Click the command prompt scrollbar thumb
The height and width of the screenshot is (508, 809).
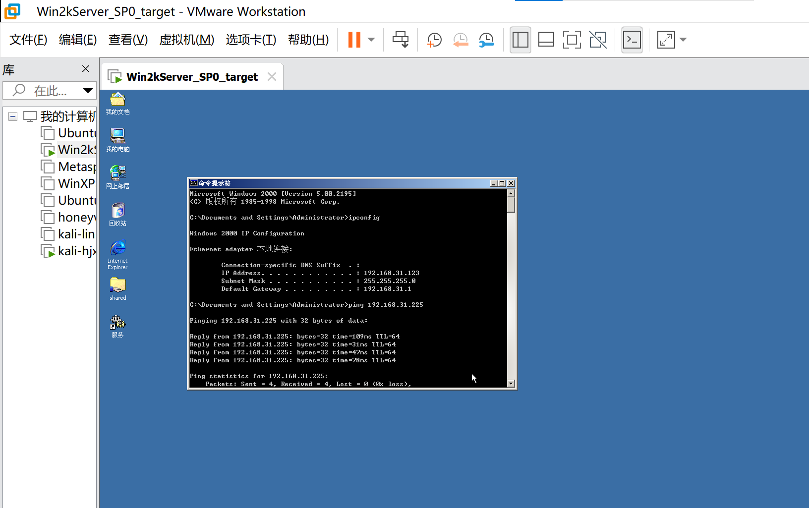511,205
